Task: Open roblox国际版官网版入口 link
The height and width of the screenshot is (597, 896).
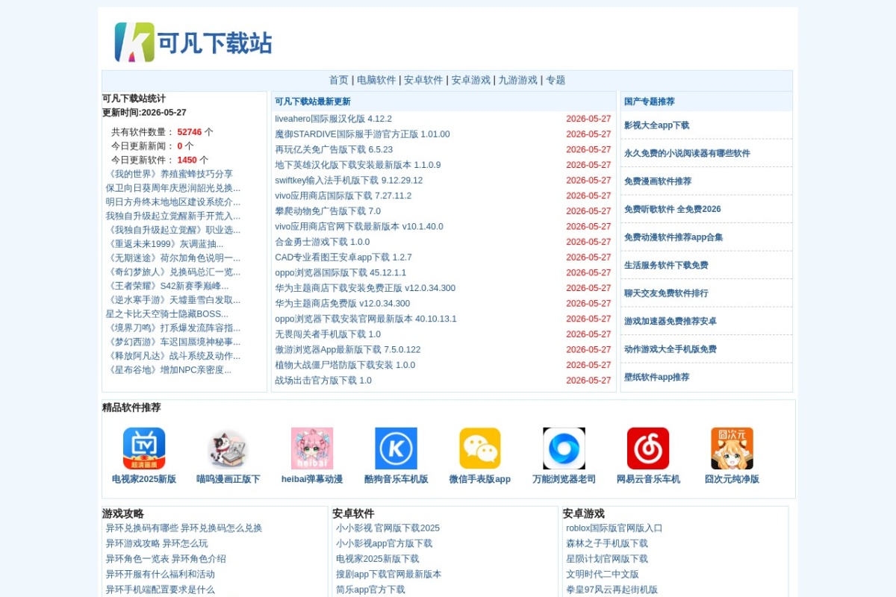Action: tap(615, 528)
